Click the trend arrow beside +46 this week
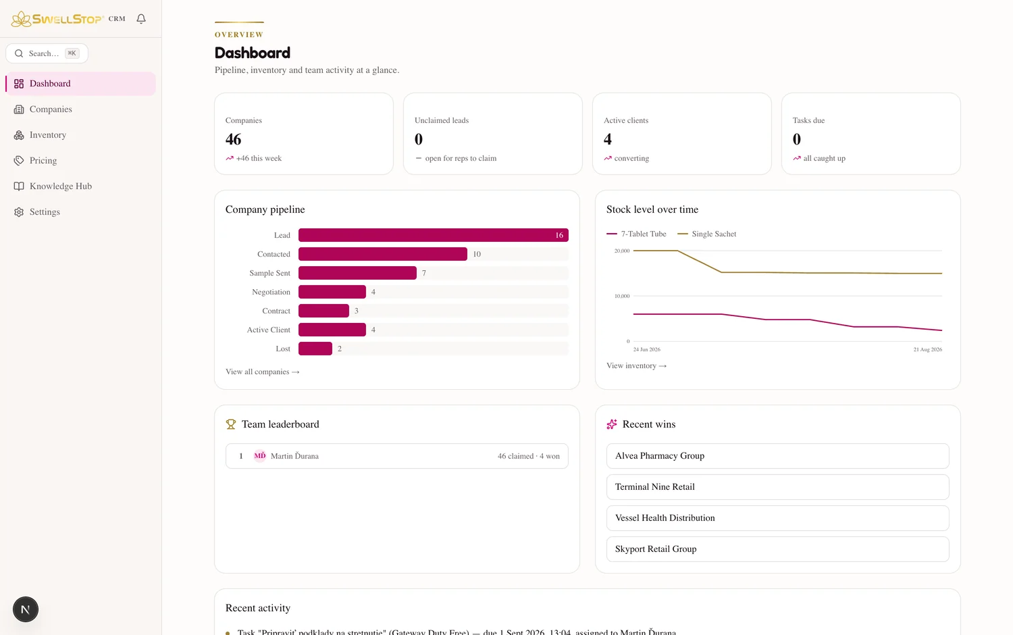This screenshot has height=635, width=1013. [x=230, y=158]
